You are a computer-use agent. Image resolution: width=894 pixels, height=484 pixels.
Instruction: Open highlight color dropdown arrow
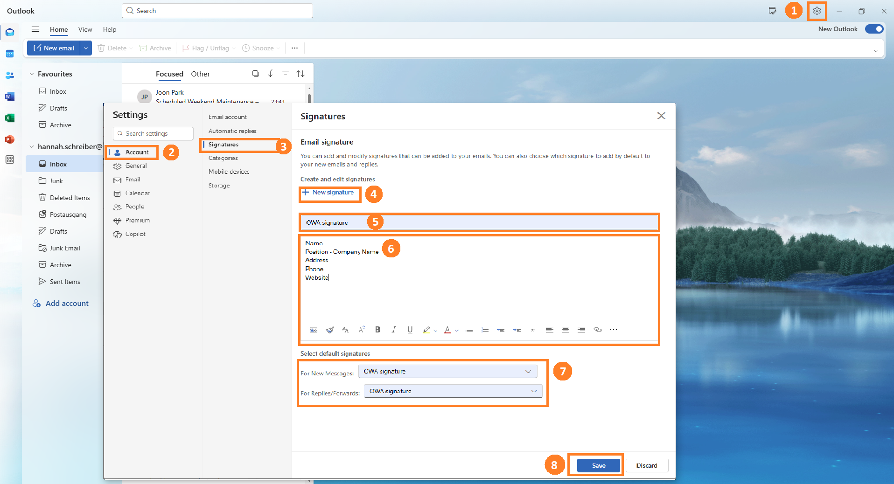435,331
